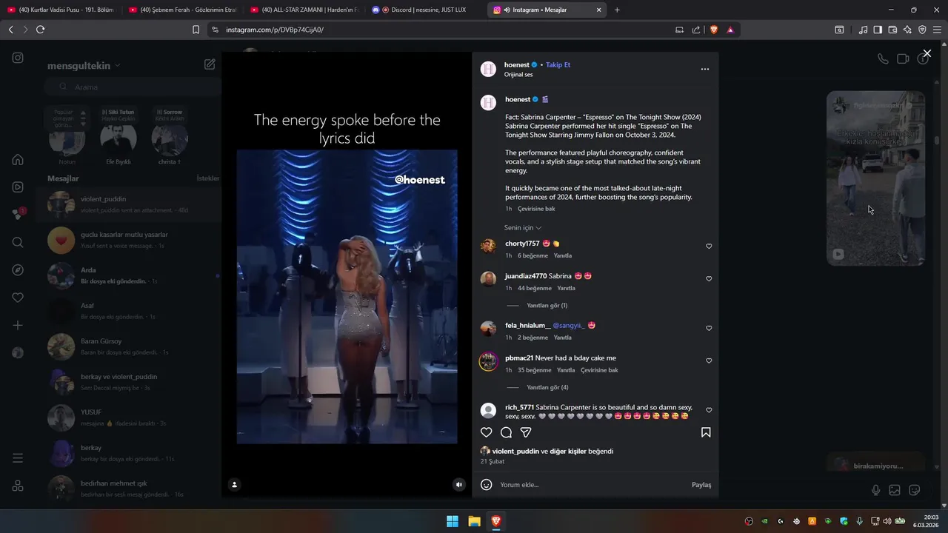The width and height of the screenshot is (948, 533).
Task: Click the paper-plane share icon under post
Action: [526, 432]
